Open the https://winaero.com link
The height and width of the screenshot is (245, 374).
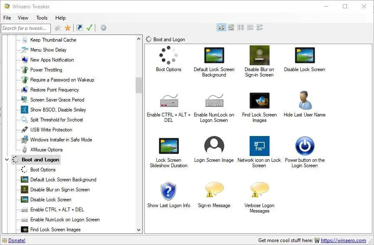(343, 240)
